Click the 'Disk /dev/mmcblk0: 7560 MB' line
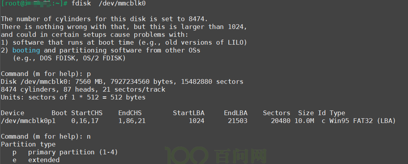Screen dimensions: 408x164 (x=122, y=82)
